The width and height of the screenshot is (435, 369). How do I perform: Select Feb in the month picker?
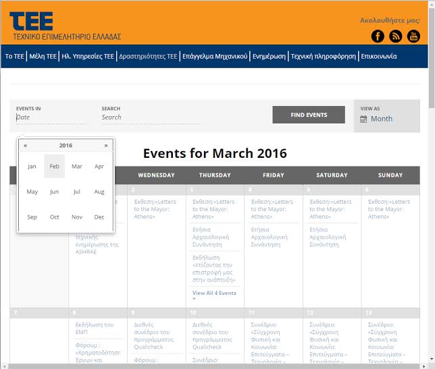click(54, 167)
